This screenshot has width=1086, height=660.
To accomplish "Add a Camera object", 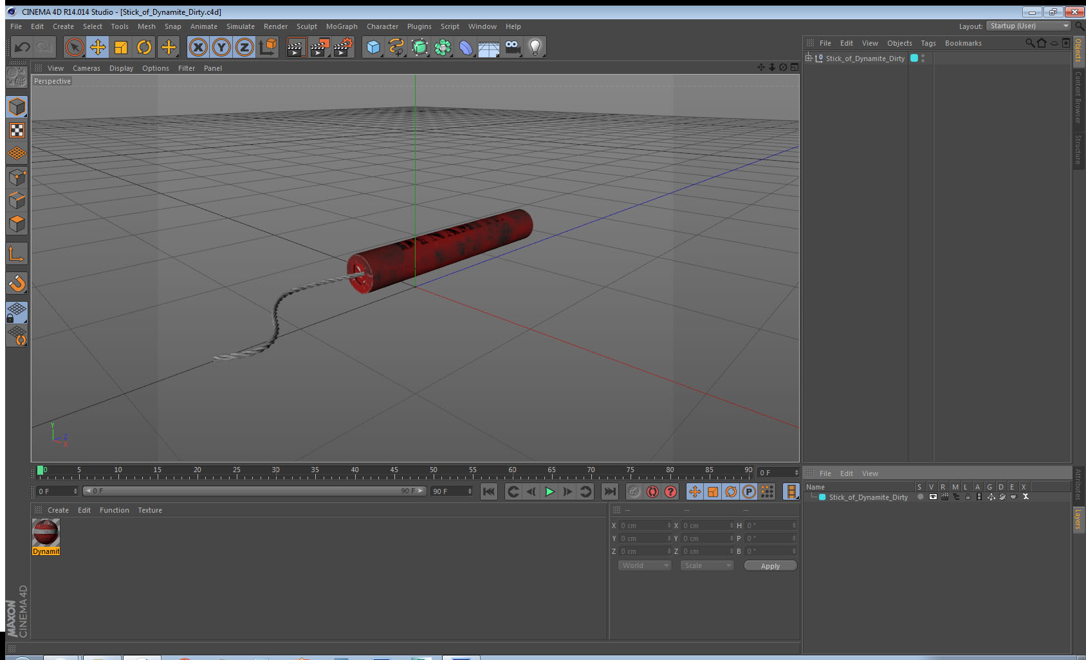I will click(512, 47).
